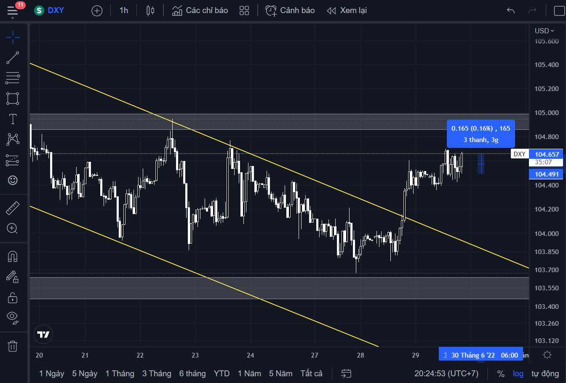566x383 pixels.
Task: Toggle magnet mode on
Action: coord(13,256)
